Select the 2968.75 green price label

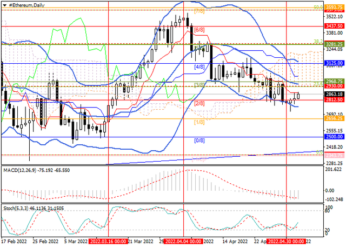(x=334, y=82)
